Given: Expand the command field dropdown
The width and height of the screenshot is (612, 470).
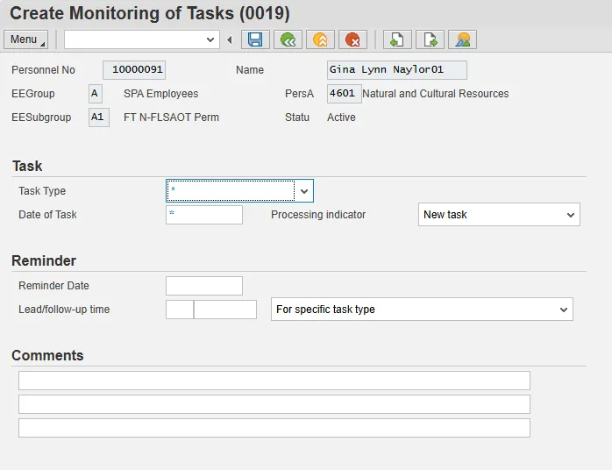Looking at the screenshot, I should (210, 39).
